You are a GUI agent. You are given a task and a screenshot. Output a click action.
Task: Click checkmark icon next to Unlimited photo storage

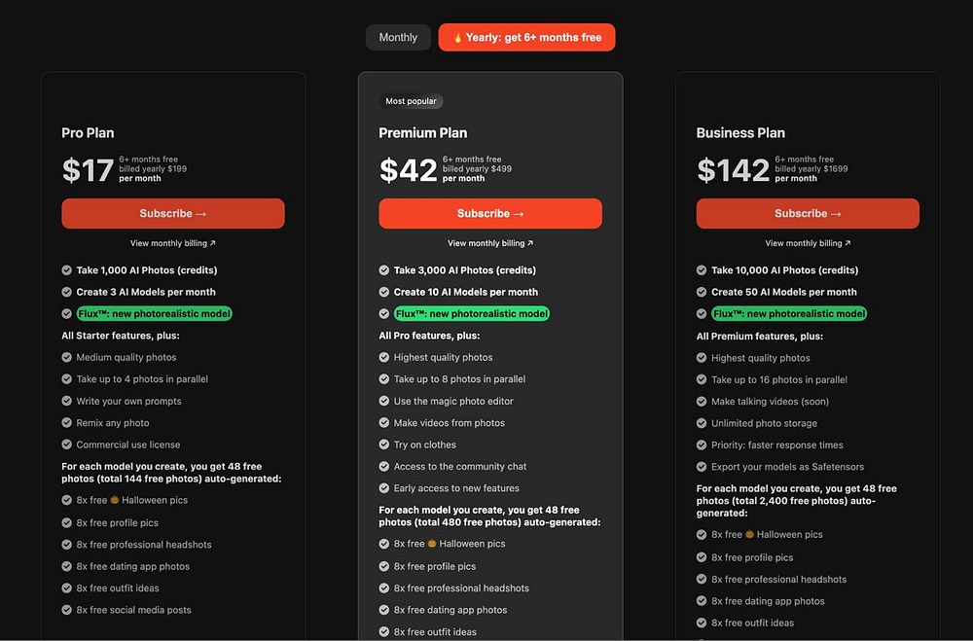click(702, 423)
